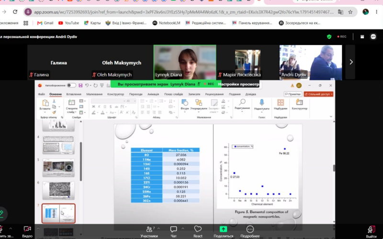Image resolution: width=383 pixels, height=239 pixels.
Task: Open the NotebookLM bookmark
Action: tap(166, 23)
